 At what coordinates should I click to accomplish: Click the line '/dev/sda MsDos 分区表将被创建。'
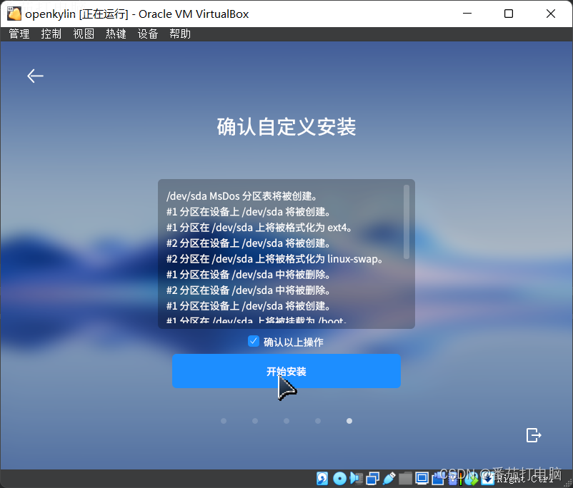point(241,196)
